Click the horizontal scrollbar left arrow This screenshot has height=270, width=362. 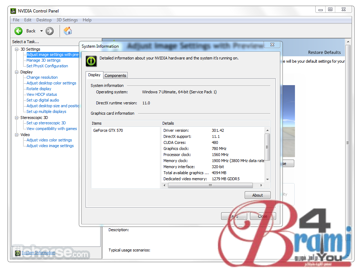coord(164,185)
